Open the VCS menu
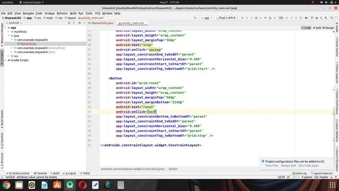Image resolution: width=339 pixels, height=191 pixels. 97,13
